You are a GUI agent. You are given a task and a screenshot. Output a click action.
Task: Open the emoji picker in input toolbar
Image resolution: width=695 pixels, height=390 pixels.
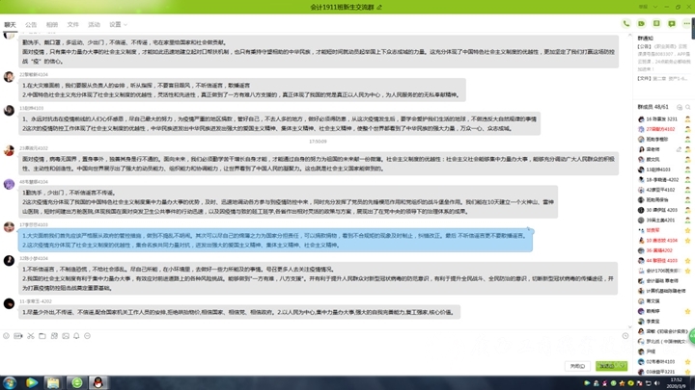click(x=7, y=336)
